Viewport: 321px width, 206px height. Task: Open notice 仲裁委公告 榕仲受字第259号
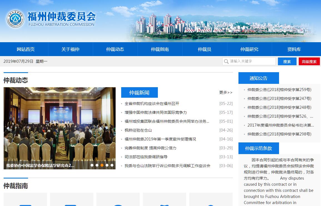(x=279, y=90)
